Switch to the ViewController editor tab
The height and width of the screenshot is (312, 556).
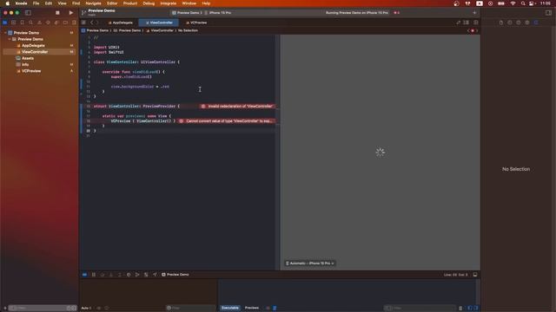coord(159,23)
